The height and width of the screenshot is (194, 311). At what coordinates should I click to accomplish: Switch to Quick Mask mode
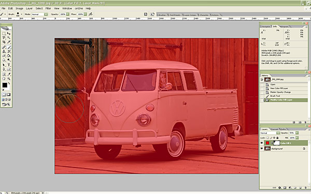point(9,95)
